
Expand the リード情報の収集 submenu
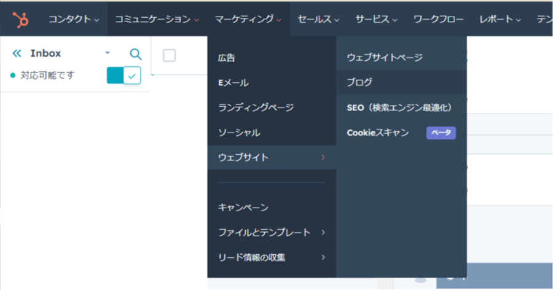pos(272,258)
